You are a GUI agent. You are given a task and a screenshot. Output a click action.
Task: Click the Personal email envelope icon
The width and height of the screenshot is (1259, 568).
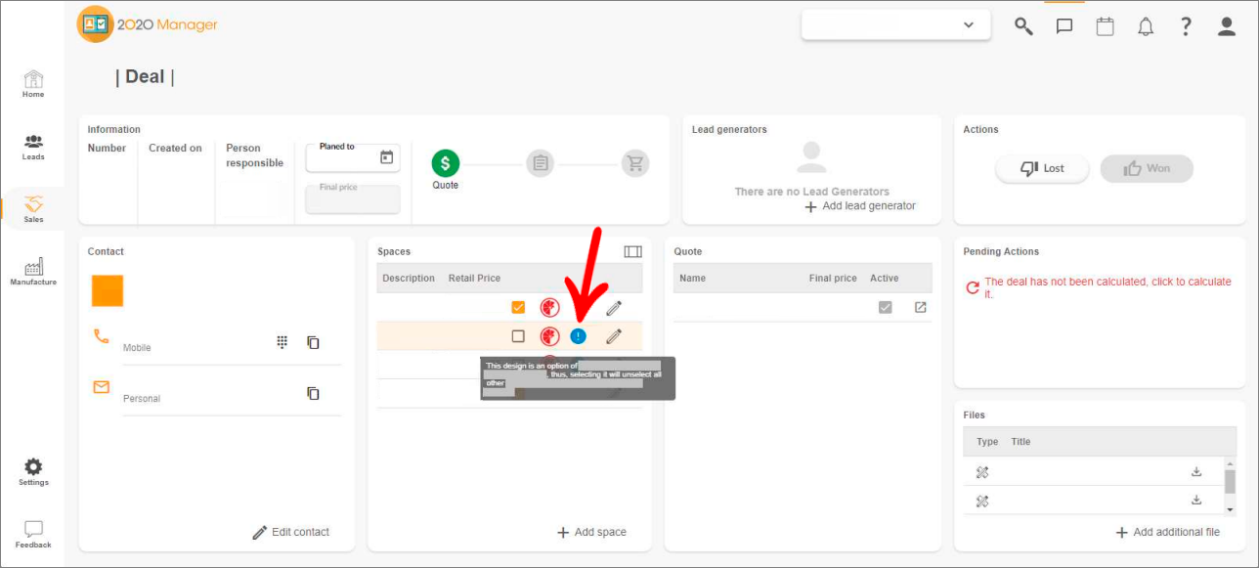coord(101,387)
